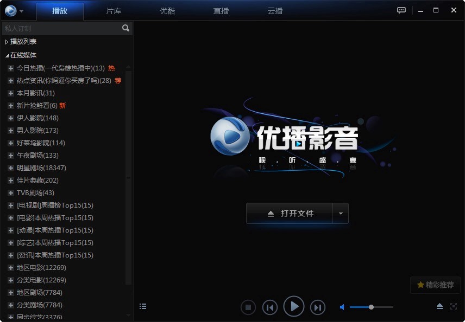Screen dimensions: 465x322
Task: Select 新片抢鲜看(6) list text
Action: click(37, 106)
